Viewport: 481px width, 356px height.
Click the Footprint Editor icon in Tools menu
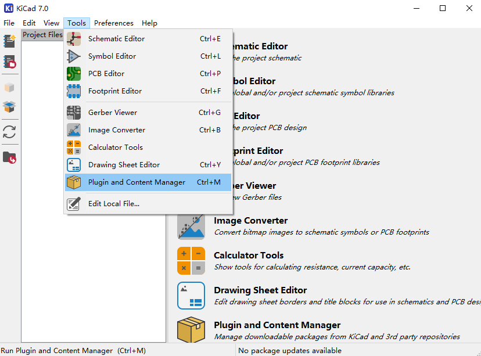[74, 91]
